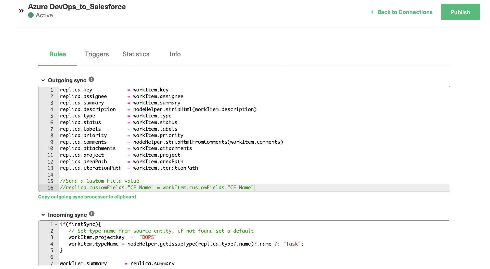Image resolution: width=490 pixels, height=269 pixels.
Task: Click the workItem.summary = replica.summary line
Action: click(x=117, y=263)
